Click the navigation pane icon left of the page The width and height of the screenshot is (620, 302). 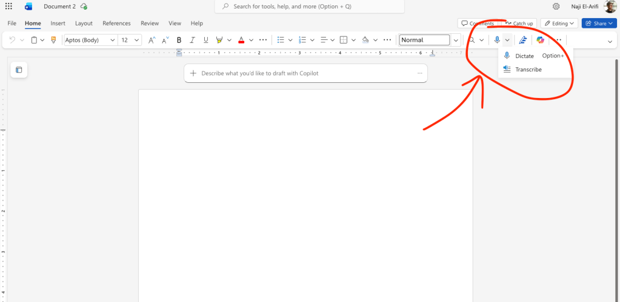click(x=19, y=70)
